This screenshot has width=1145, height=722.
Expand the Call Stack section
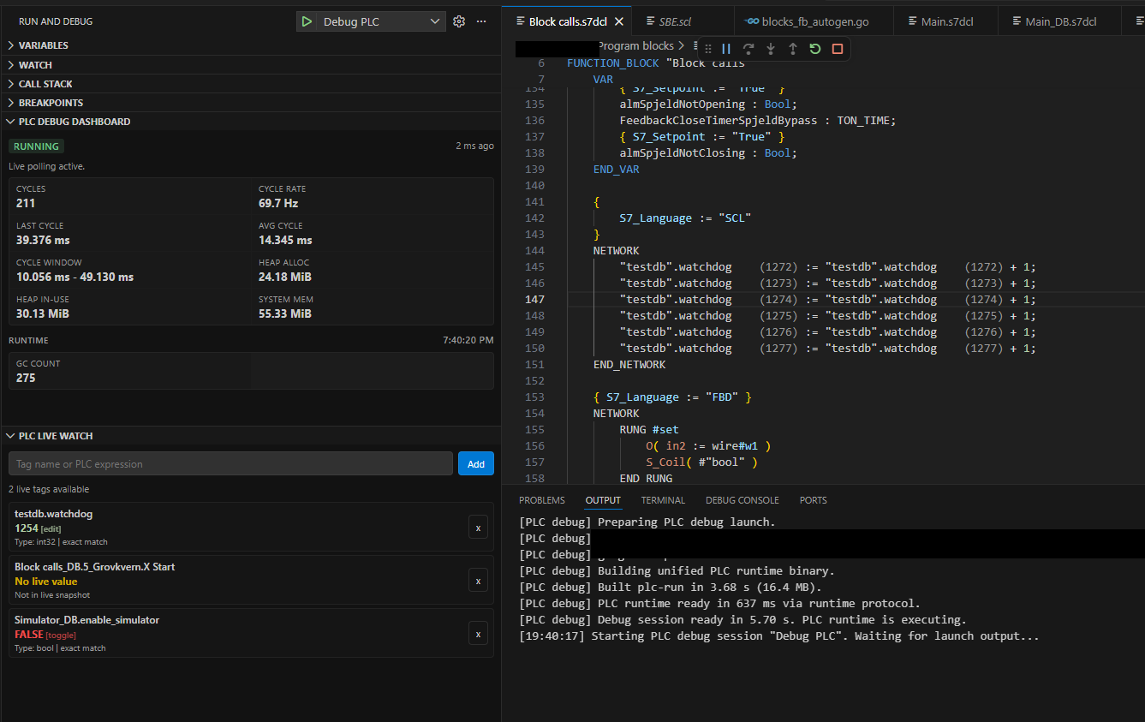(45, 83)
